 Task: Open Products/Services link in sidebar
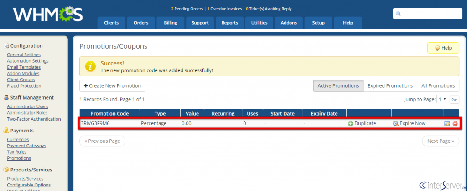25,179
